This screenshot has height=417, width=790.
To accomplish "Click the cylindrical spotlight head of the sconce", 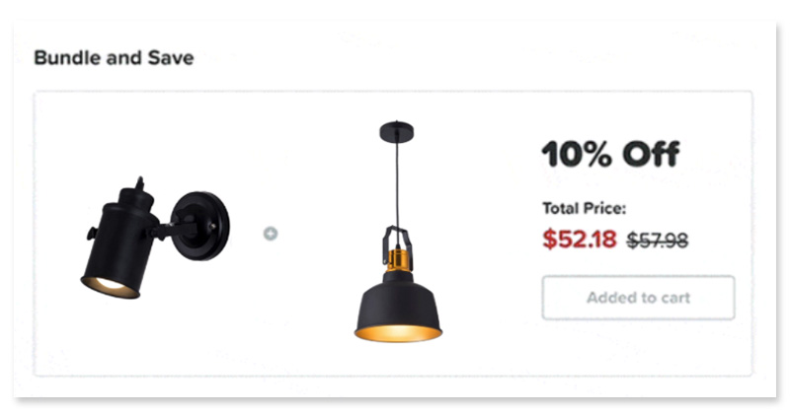I will click(x=120, y=242).
